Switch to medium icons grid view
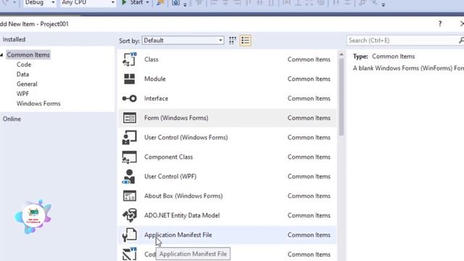This screenshot has height=261, width=464. coord(233,41)
